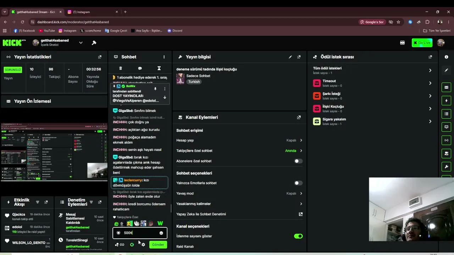This screenshot has width=454, height=255.
Task: Expand Tüm ödül istekleri row
Action: point(430,70)
